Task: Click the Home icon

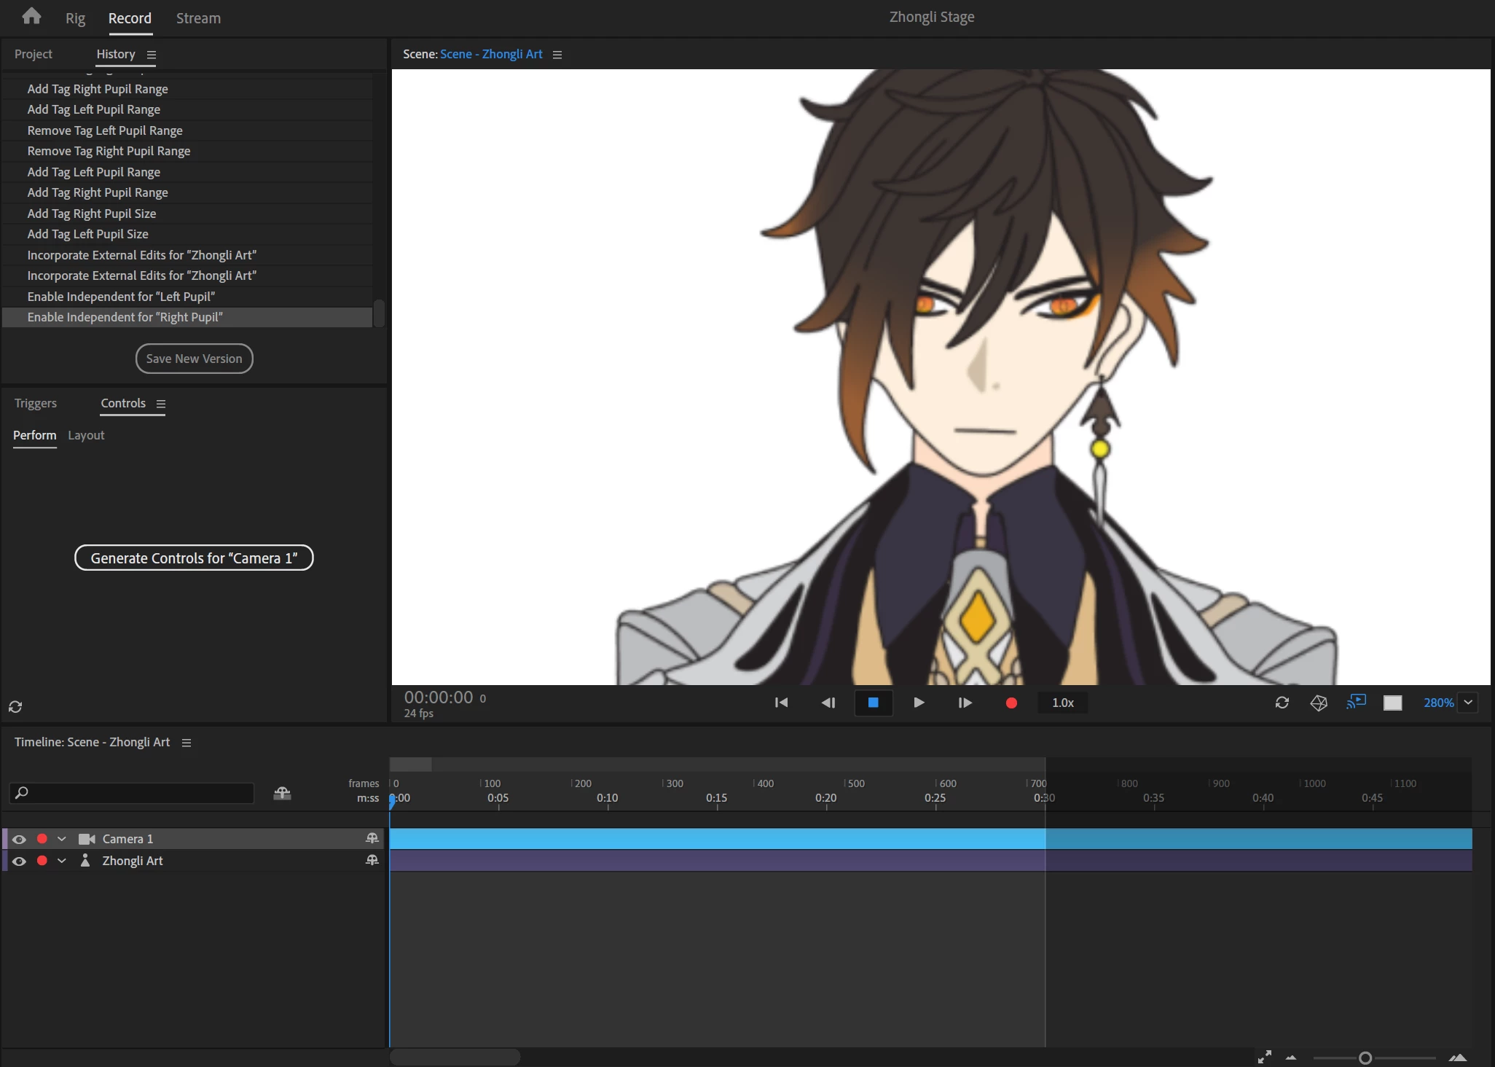Action: 31,16
